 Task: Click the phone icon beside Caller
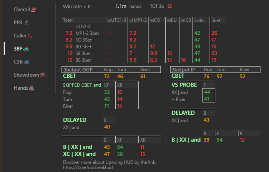pyautogui.click(x=30, y=35)
